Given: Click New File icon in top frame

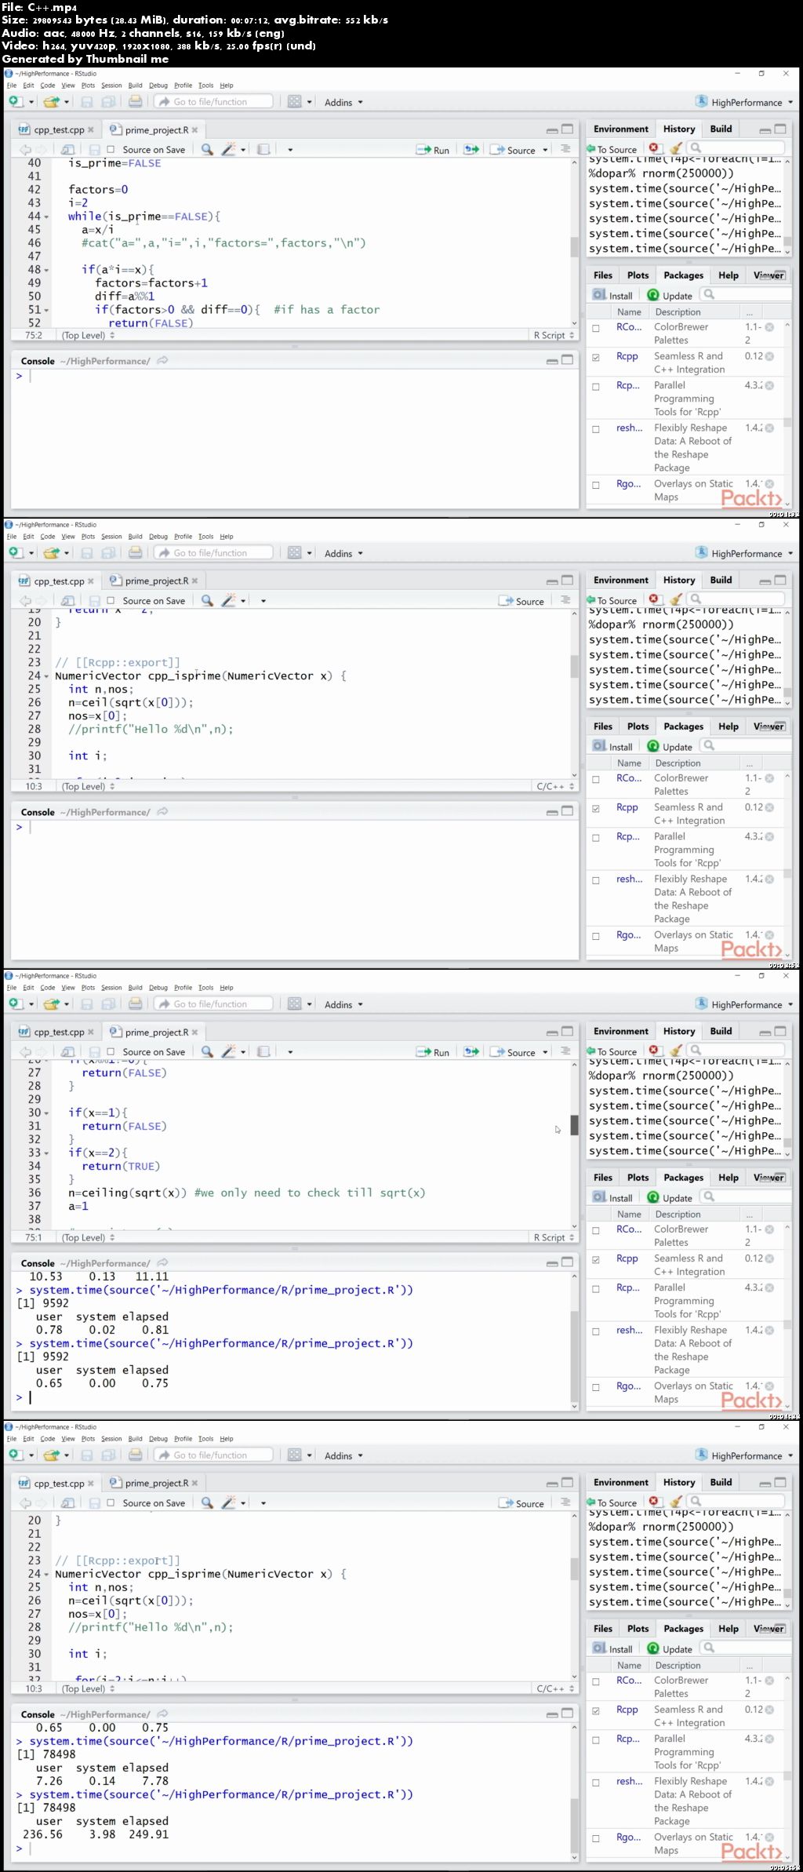Looking at the screenshot, I should pos(16,101).
